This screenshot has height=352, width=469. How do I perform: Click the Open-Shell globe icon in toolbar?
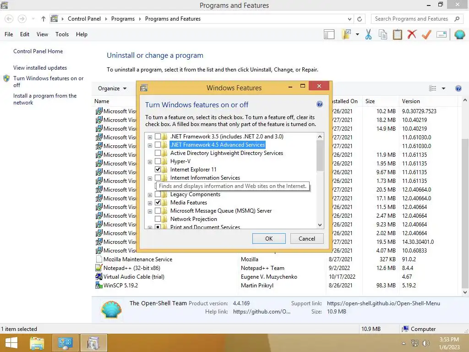[459, 34]
